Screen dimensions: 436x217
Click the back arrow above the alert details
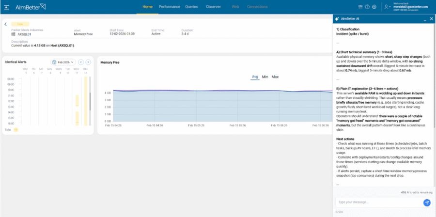pos(5,24)
